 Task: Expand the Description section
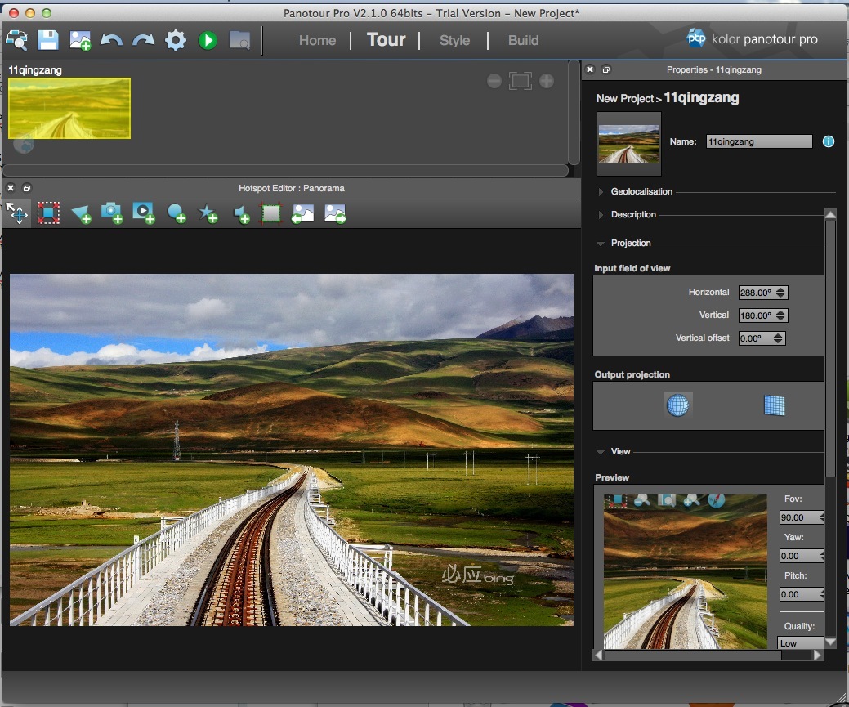point(633,214)
